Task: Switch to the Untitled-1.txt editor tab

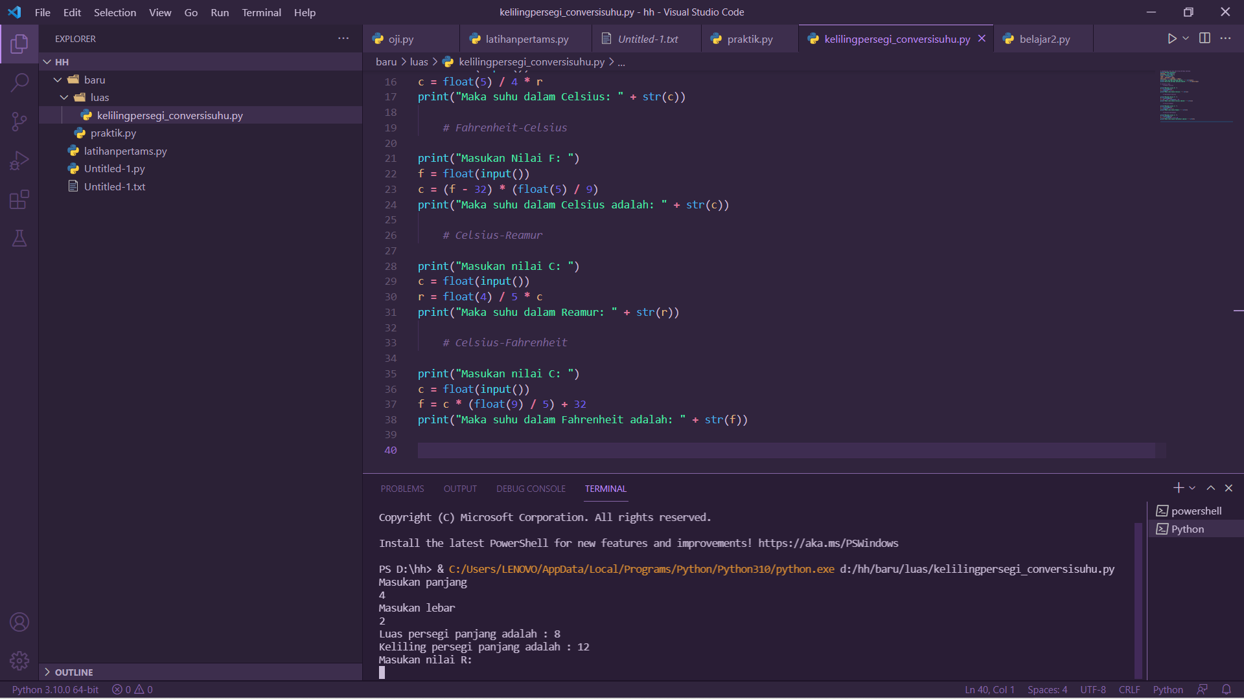Action: [647, 39]
